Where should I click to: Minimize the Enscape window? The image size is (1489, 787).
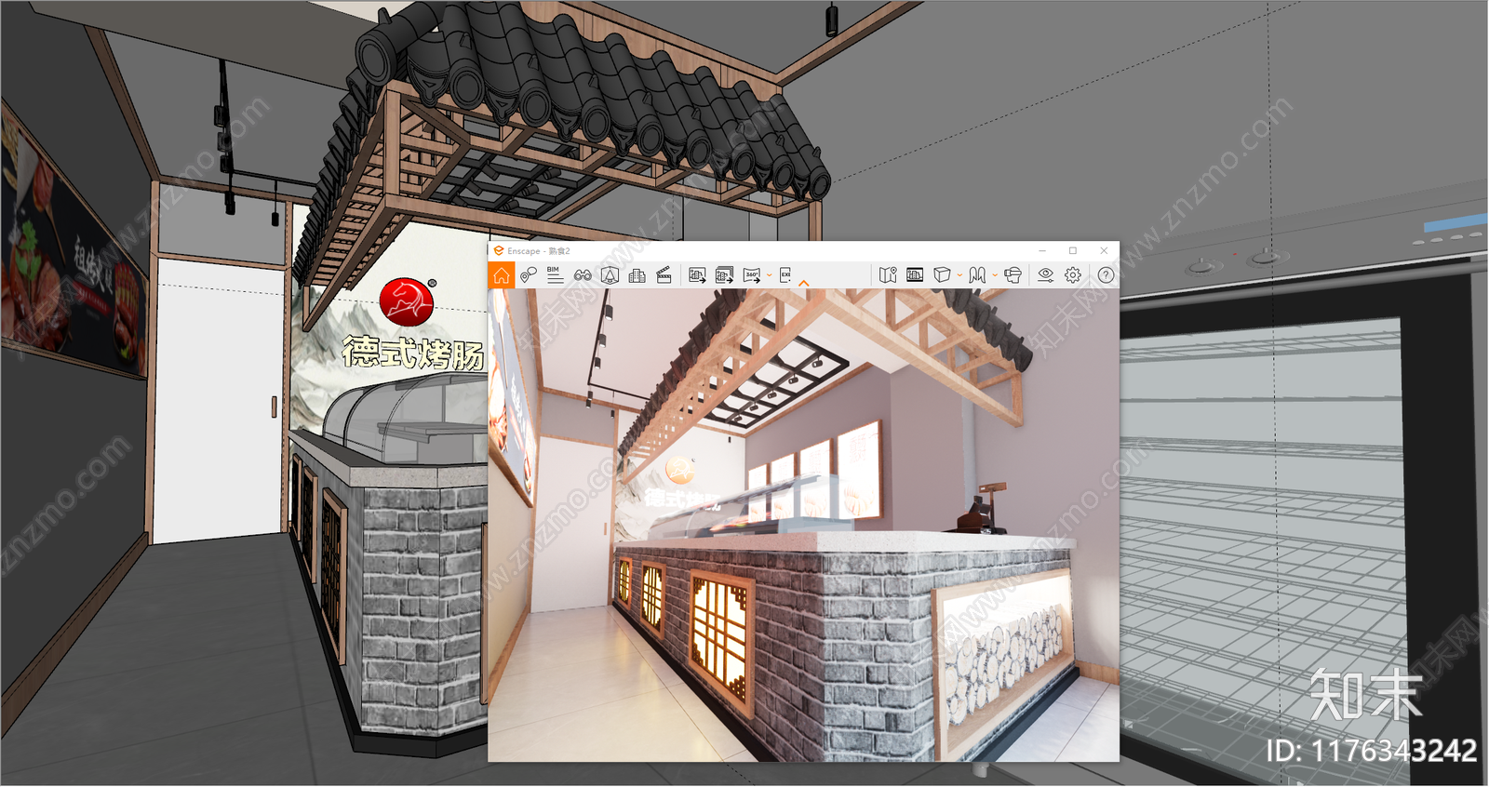(1042, 251)
